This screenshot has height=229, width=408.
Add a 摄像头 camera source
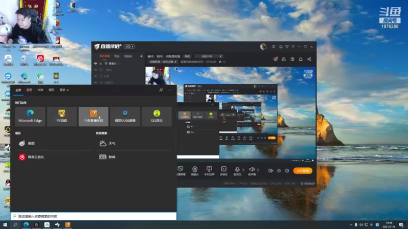pyautogui.click(x=195, y=171)
